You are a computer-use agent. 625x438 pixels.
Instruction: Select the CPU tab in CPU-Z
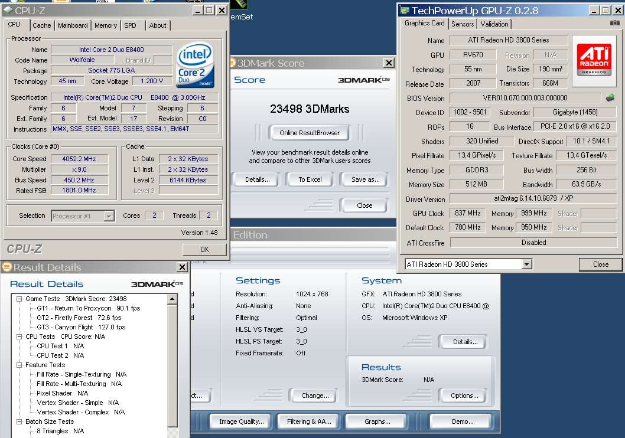pyautogui.click(x=14, y=25)
